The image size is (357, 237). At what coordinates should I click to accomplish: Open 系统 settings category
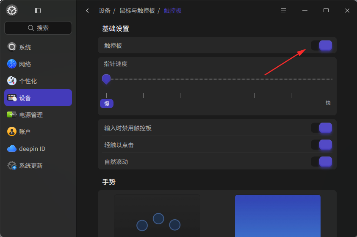pos(38,47)
